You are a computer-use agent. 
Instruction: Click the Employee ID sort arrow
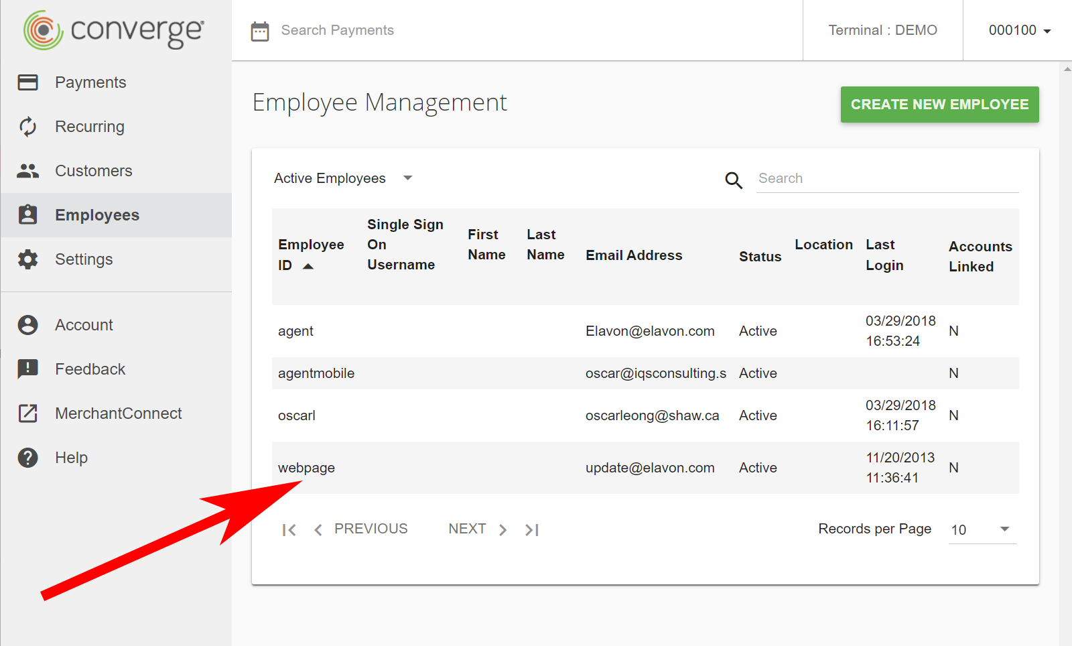click(308, 266)
